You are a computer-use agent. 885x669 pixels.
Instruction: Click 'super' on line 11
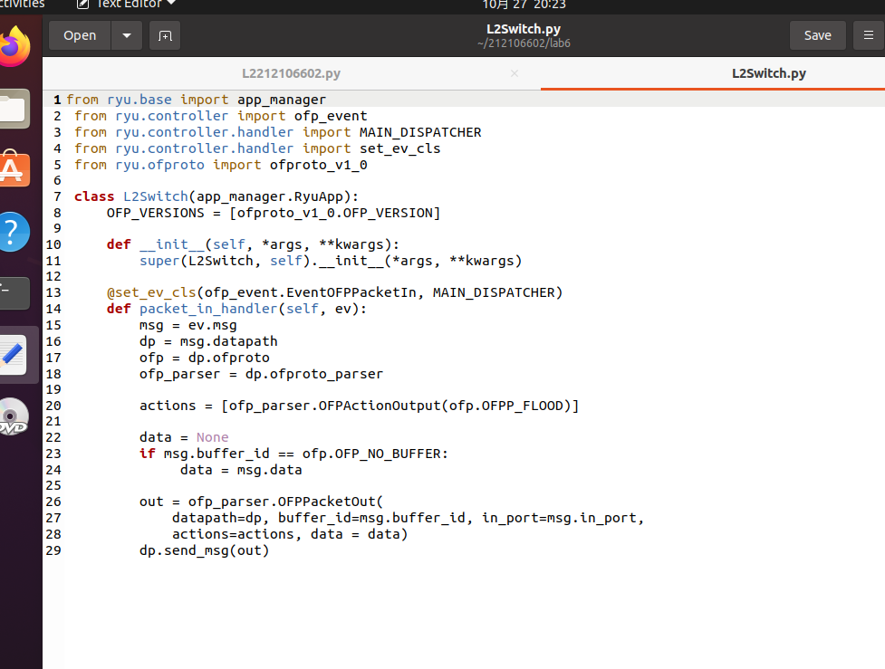(159, 261)
